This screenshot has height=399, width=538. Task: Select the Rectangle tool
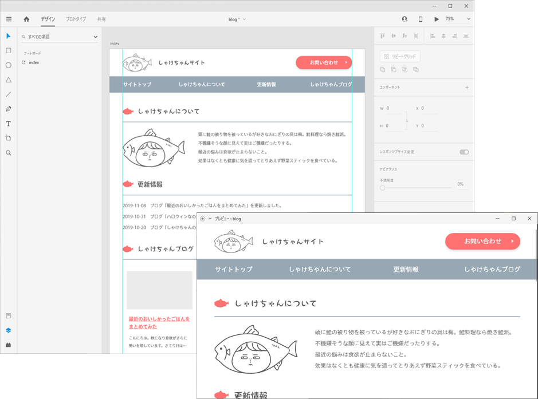(x=9, y=50)
